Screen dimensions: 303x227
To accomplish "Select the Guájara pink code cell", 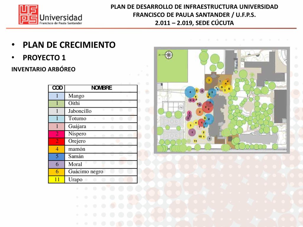I will (x=57, y=127).
